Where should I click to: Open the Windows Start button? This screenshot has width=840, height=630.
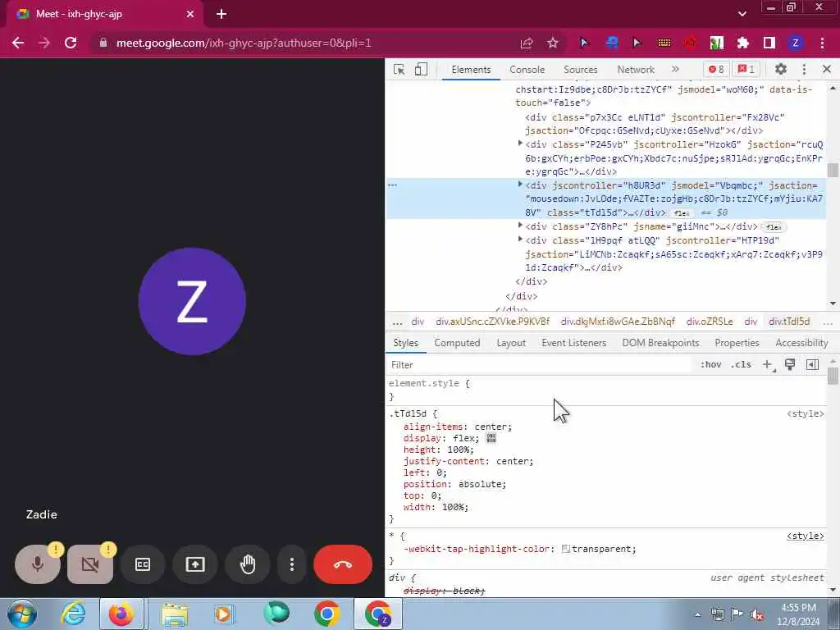coord(22,614)
